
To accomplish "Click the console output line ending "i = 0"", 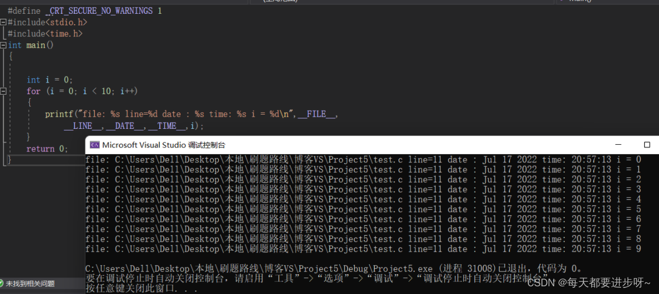I will click(363, 160).
